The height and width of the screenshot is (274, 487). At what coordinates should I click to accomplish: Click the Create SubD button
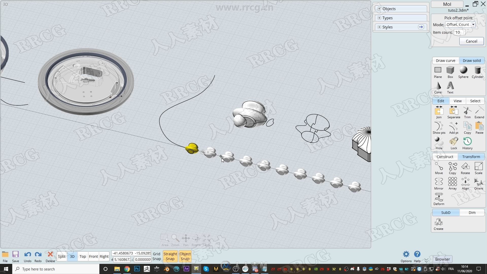439,223
